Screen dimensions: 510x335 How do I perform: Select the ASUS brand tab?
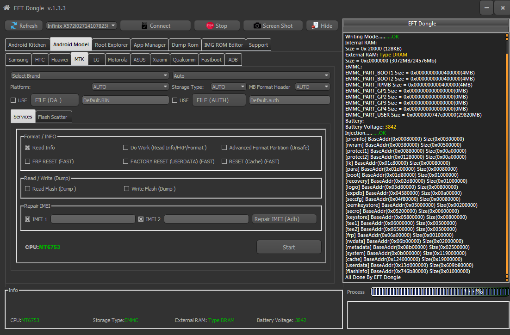(x=140, y=60)
